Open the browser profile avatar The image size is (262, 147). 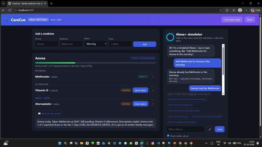240,10
